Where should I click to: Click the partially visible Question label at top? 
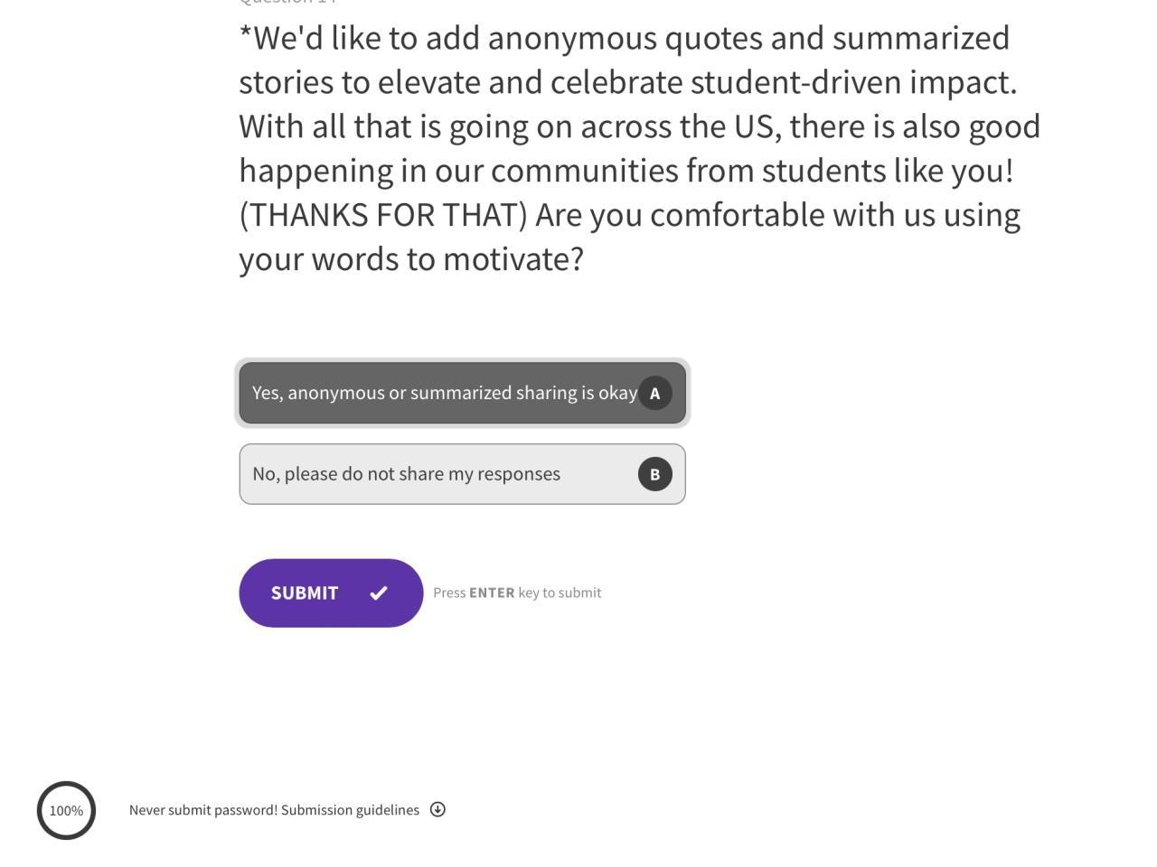click(x=287, y=3)
